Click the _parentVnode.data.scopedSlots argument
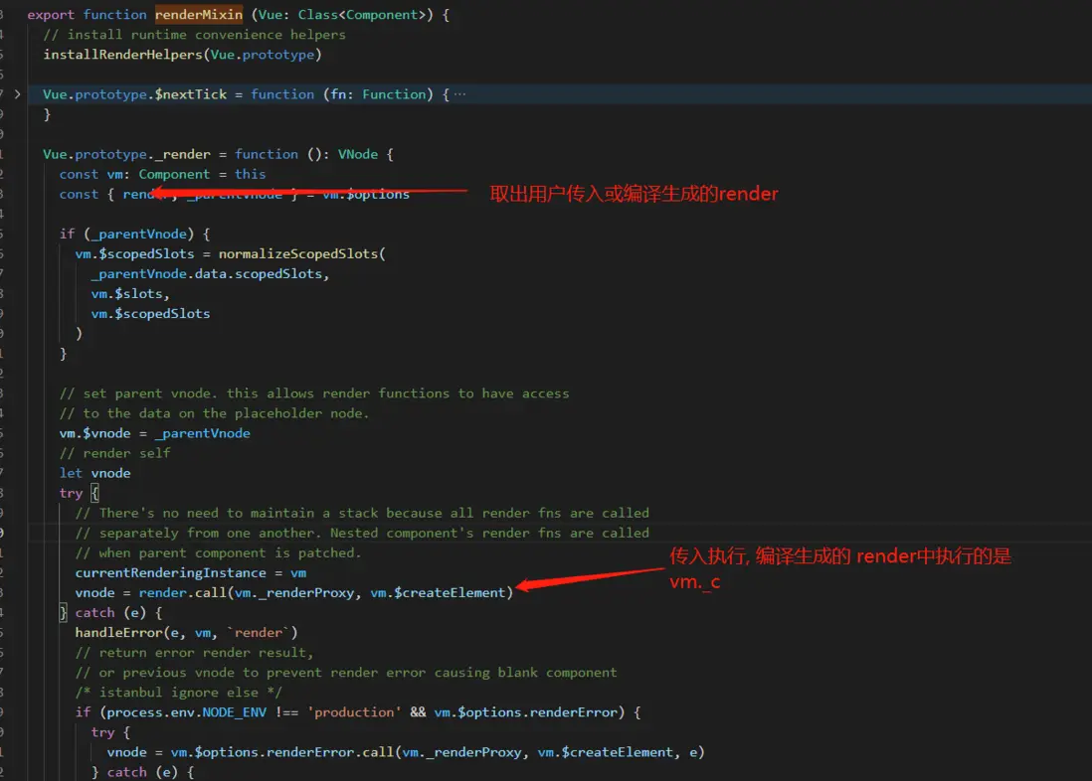 point(206,273)
